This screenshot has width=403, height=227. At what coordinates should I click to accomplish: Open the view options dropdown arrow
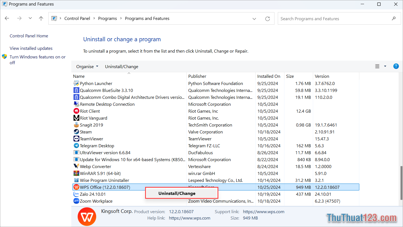385,66
